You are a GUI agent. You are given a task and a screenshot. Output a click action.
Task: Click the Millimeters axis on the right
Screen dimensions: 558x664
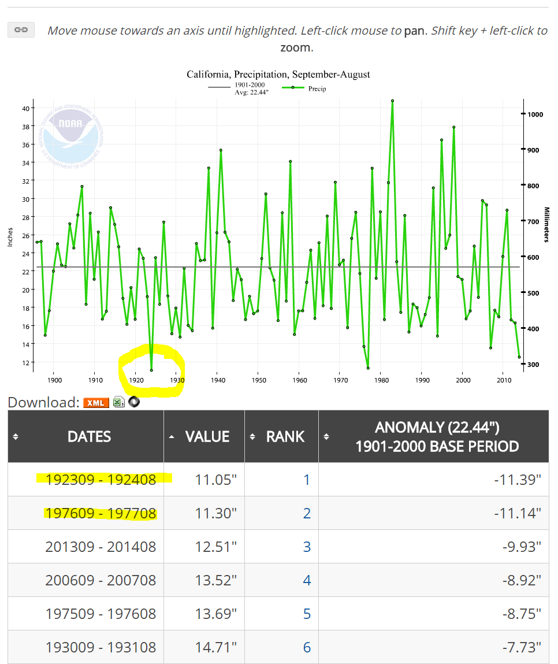(x=546, y=225)
